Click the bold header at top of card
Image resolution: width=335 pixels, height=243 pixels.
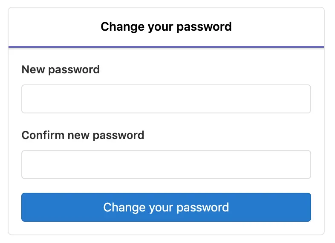click(166, 27)
